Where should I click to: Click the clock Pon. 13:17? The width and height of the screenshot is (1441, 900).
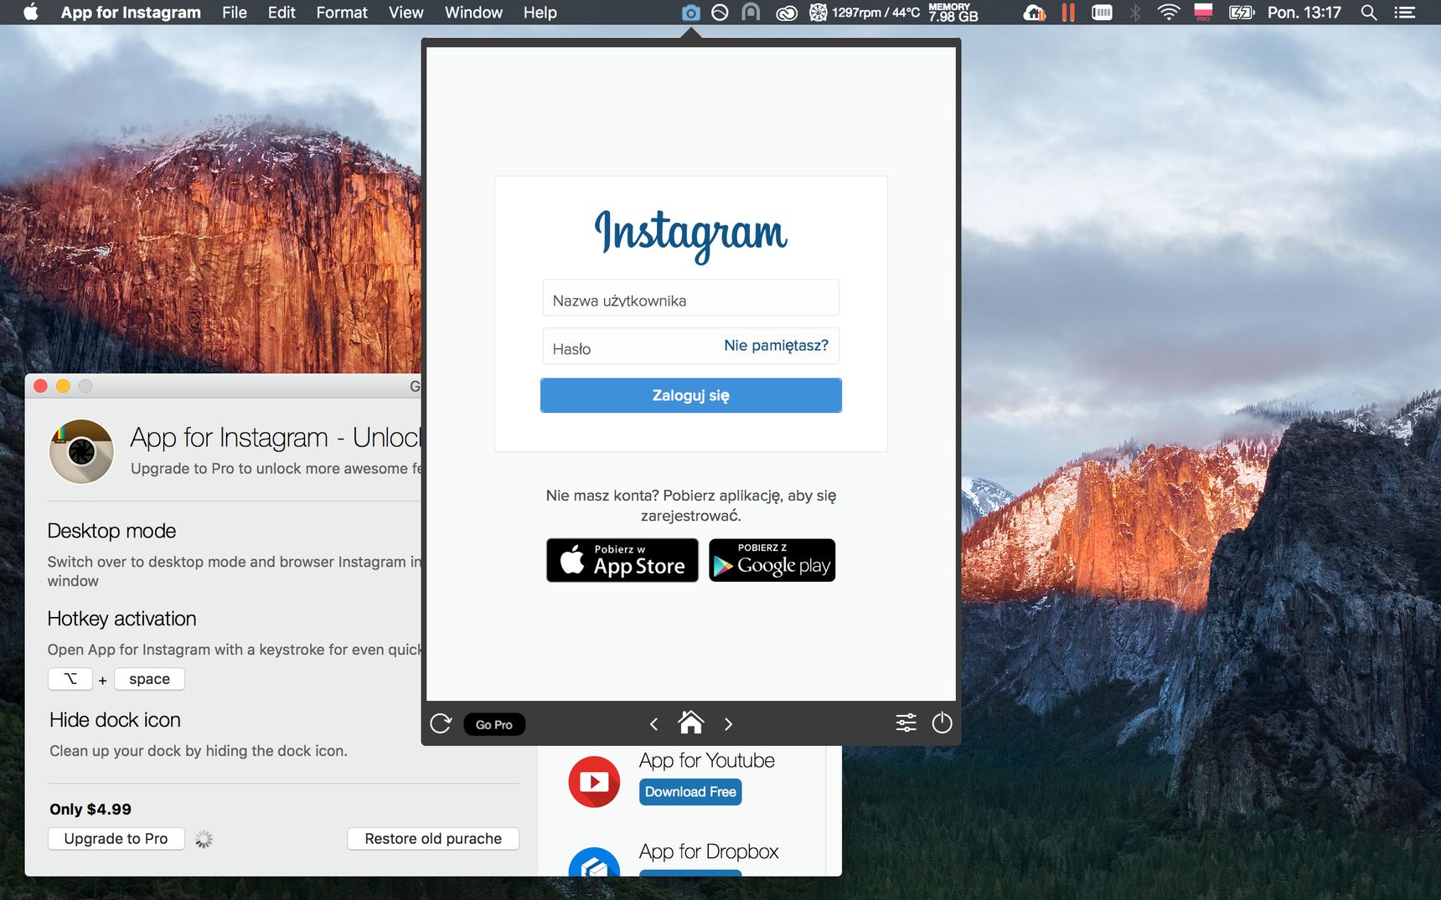(x=1304, y=13)
